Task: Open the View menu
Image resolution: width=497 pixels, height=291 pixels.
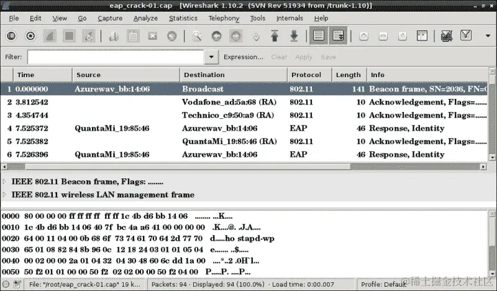Action: coord(60,19)
